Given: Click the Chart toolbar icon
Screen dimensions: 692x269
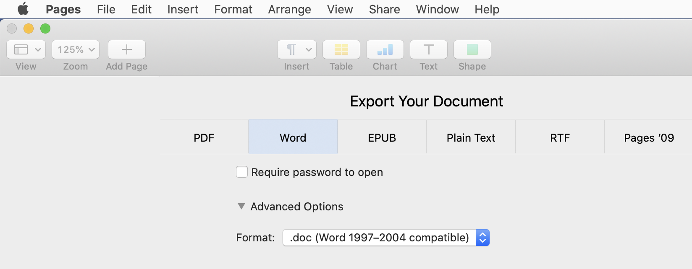Looking at the screenshot, I should [x=385, y=49].
